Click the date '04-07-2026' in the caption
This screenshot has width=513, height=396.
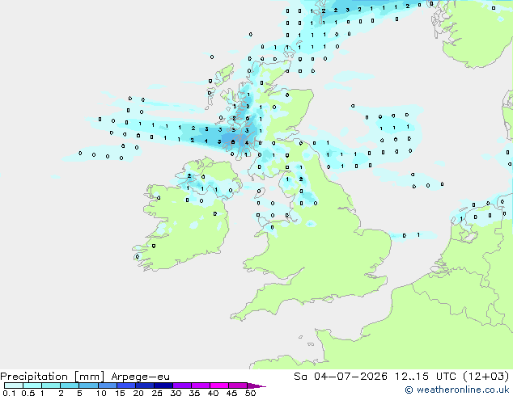350,377
